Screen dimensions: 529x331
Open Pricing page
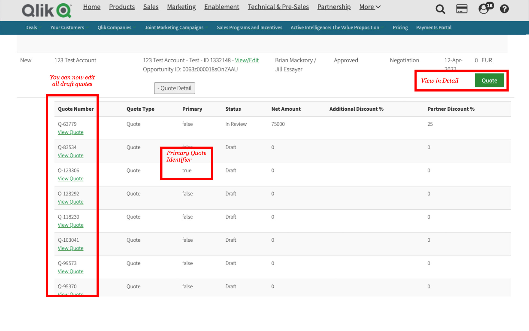click(x=400, y=28)
